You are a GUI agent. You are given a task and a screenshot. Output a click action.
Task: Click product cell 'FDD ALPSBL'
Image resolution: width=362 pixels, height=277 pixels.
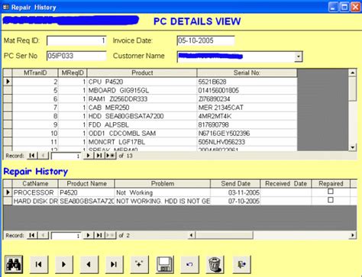pyautogui.click(x=142, y=125)
